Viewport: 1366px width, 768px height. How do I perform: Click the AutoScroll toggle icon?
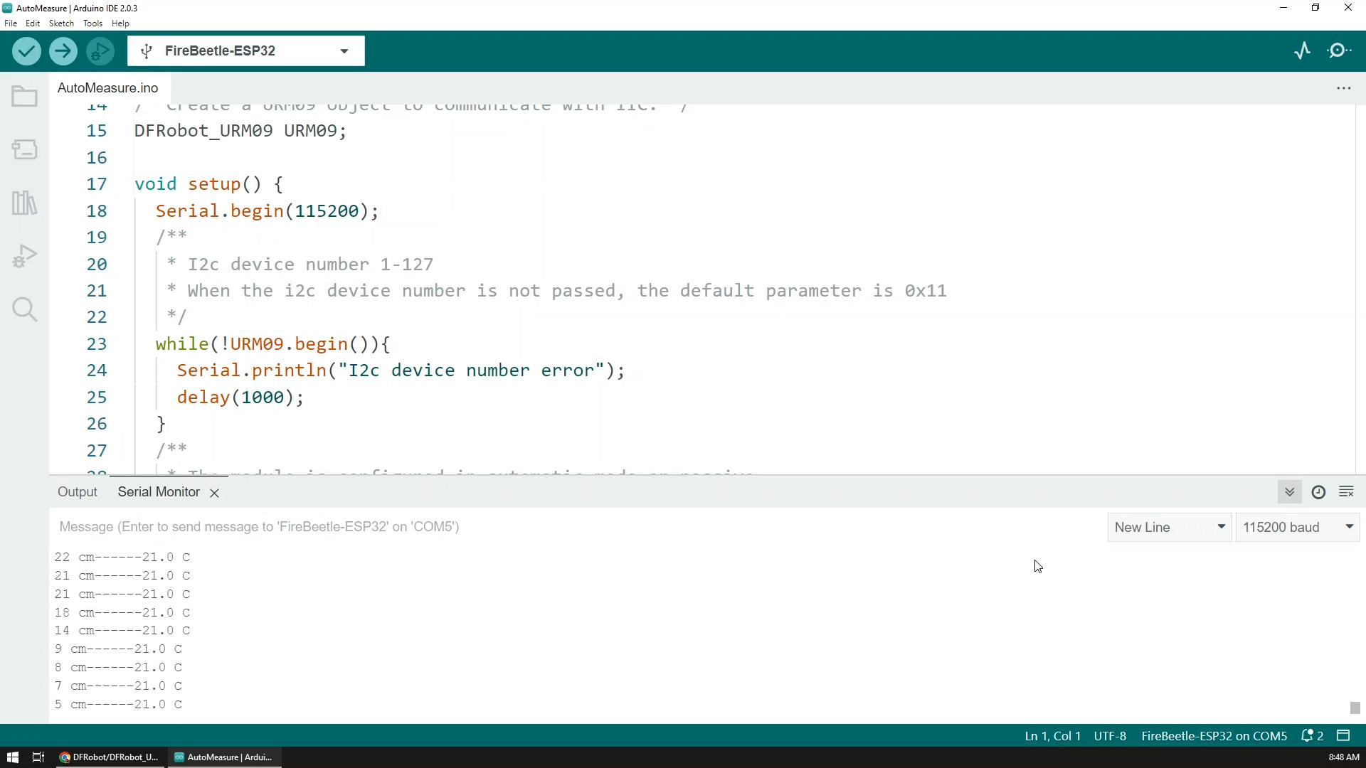(1290, 491)
